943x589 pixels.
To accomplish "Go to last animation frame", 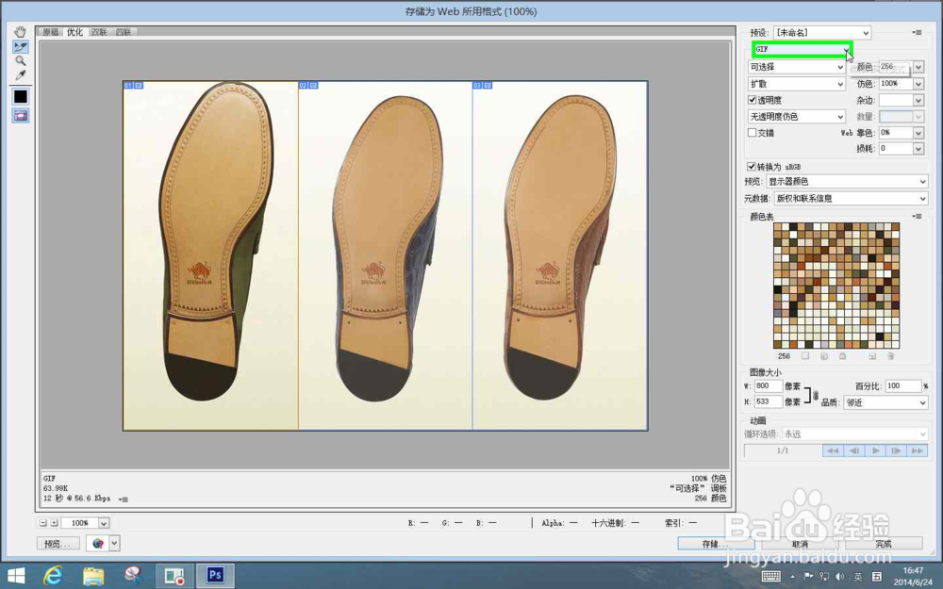I will (x=918, y=450).
